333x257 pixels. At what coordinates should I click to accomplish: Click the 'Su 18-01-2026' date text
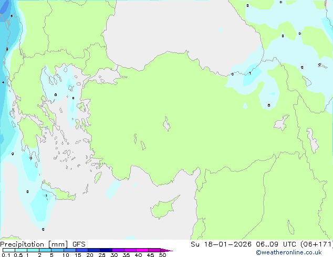(x=221, y=244)
